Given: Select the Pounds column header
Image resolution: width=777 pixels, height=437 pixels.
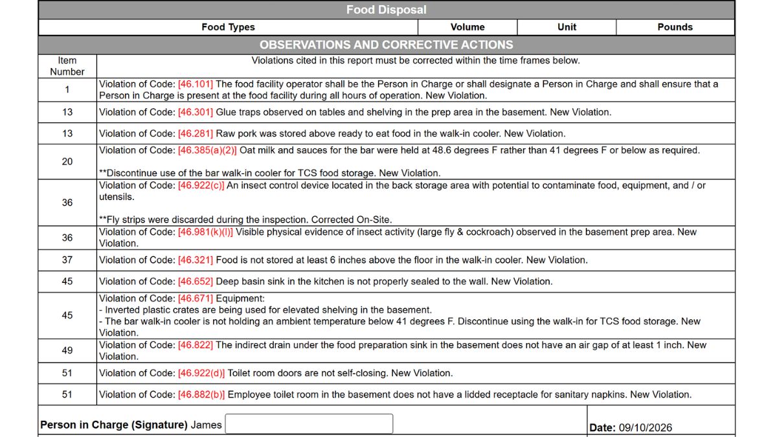Looking at the screenshot, I should [x=675, y=27].
